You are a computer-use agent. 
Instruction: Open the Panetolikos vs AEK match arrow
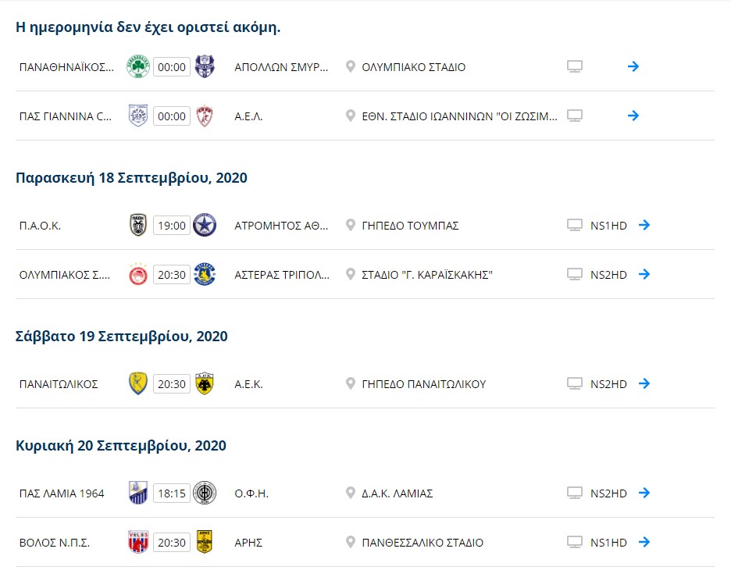click(644, 383)
